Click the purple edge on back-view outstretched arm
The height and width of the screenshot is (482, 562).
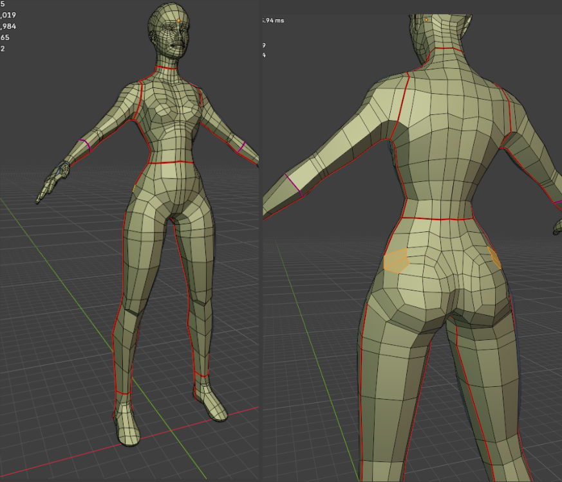pos(294,185)
